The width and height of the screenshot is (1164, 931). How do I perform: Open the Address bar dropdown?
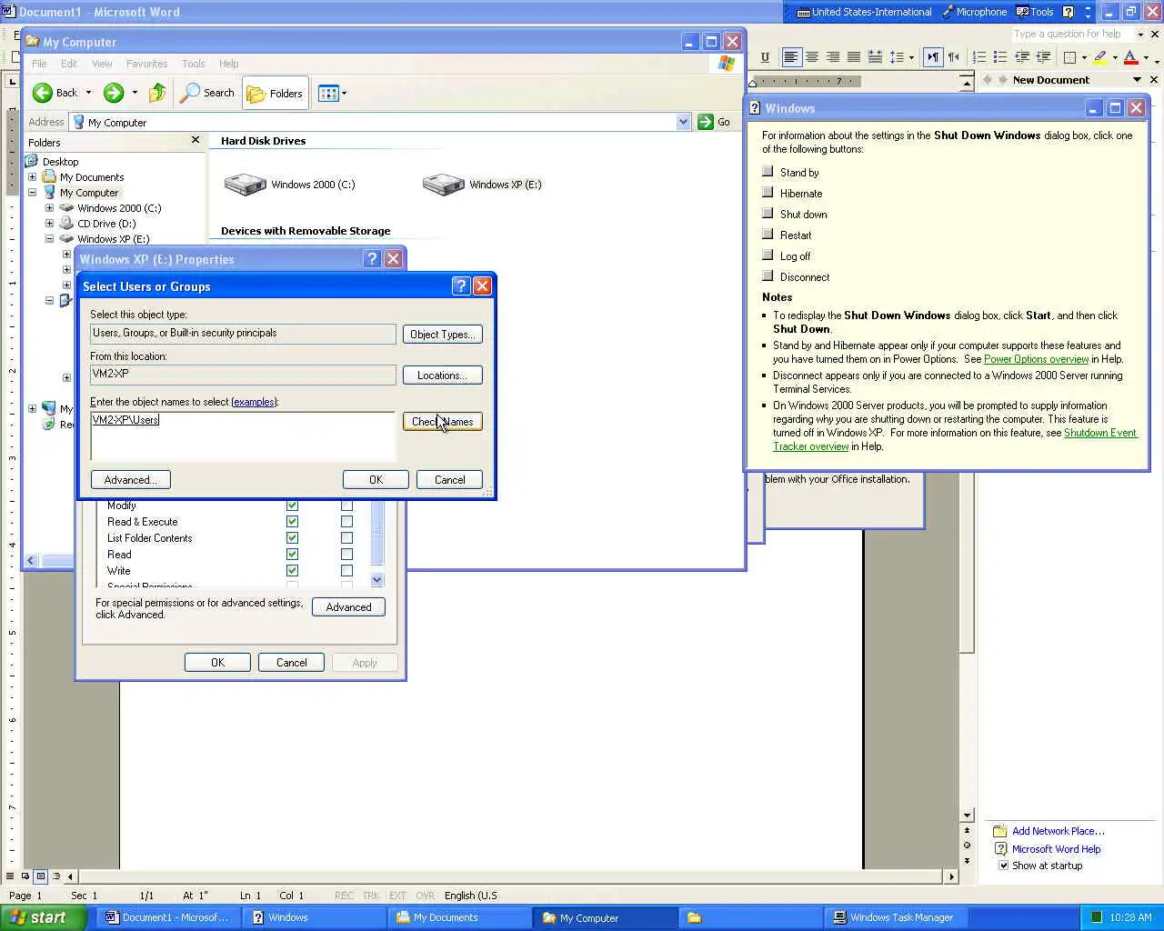click(x=683, y=122)
